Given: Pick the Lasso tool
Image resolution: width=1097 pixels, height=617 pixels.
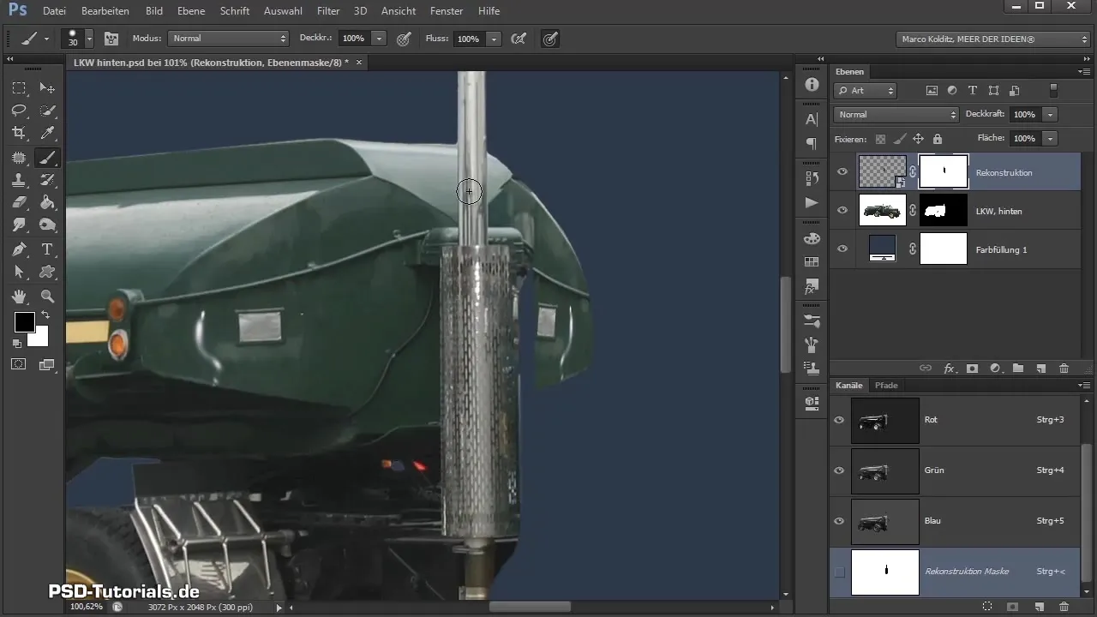Looking at the screenshot, I should pos(19,111).
